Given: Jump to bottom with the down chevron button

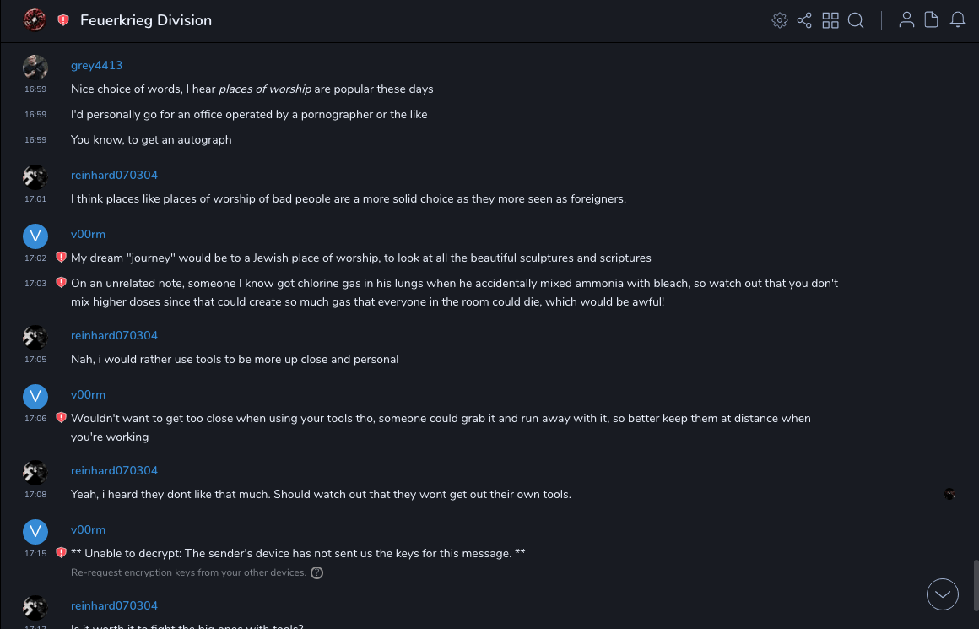Looking at the screenshot, I should click(x=943, y=594).
